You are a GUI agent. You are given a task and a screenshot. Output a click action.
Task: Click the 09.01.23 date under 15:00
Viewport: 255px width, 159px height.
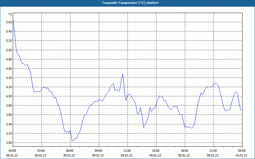pos(155,155)
